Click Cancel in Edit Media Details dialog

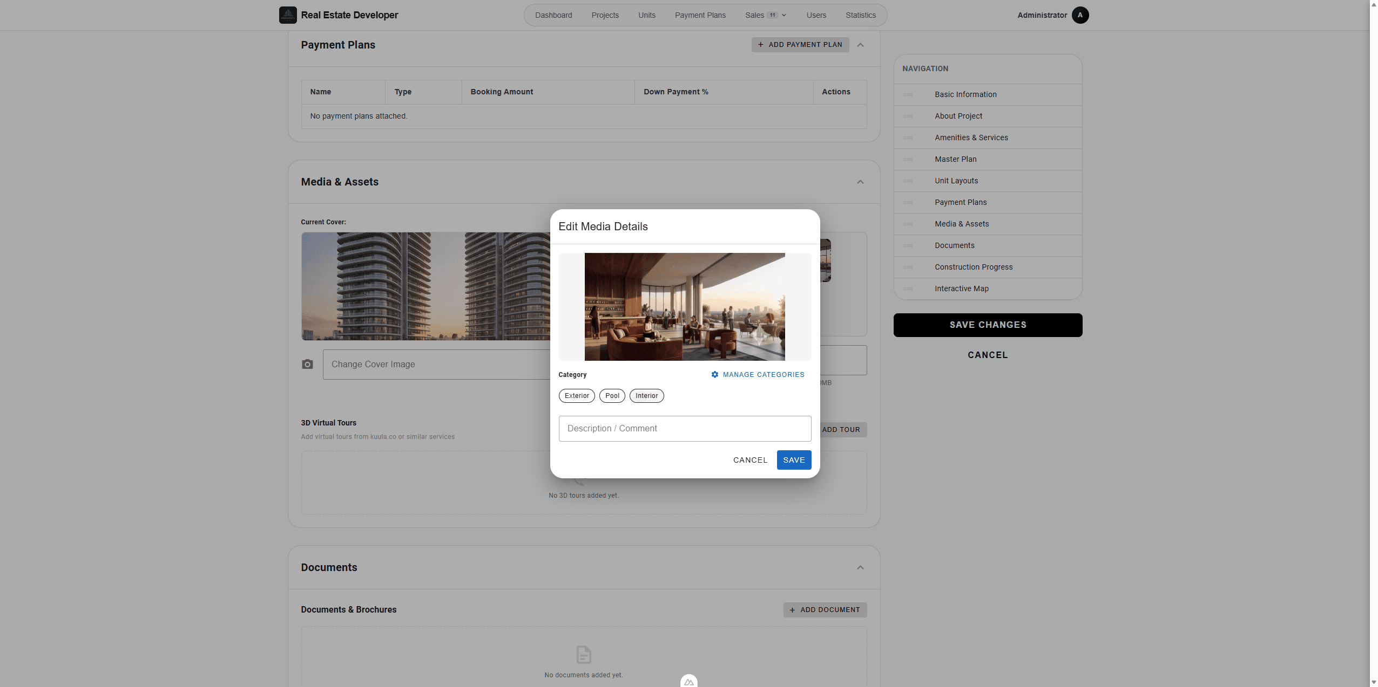750,460
